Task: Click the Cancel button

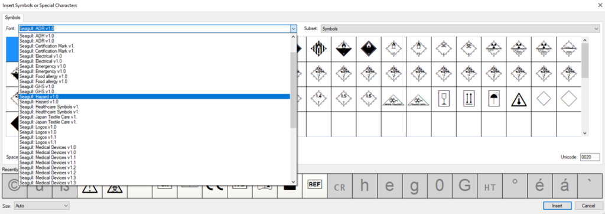Action: pyautogui.click(x=588, y=206)
